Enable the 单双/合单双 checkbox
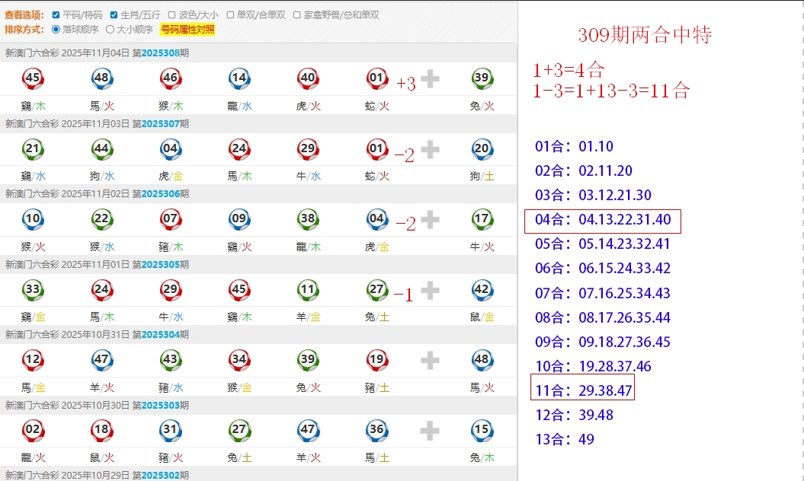This screenshot has height=481, width=804. pos(230,15)
